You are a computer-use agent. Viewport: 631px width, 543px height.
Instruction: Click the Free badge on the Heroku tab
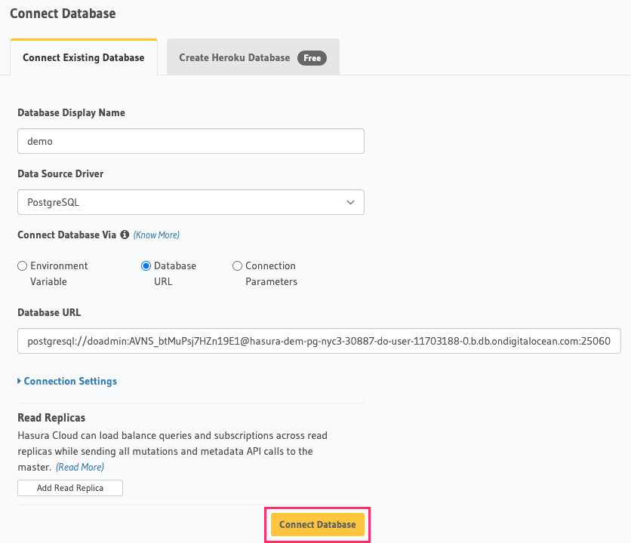312,57
